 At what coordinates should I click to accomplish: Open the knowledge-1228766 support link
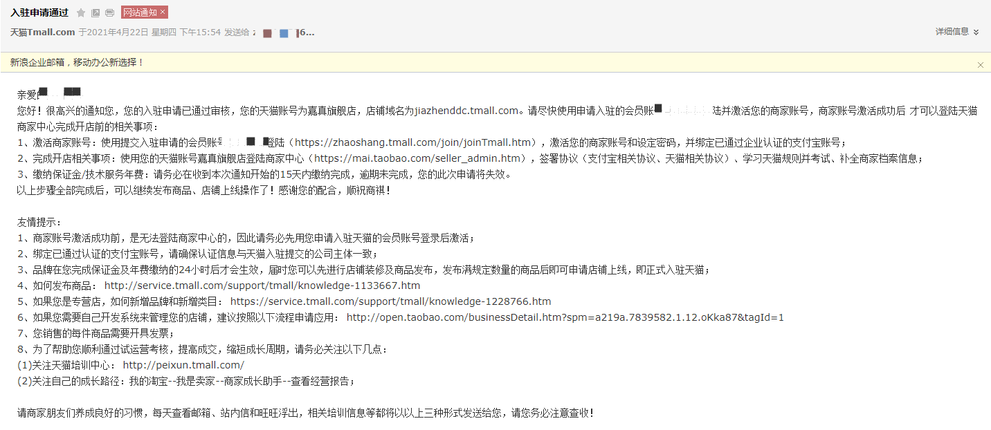391,301
